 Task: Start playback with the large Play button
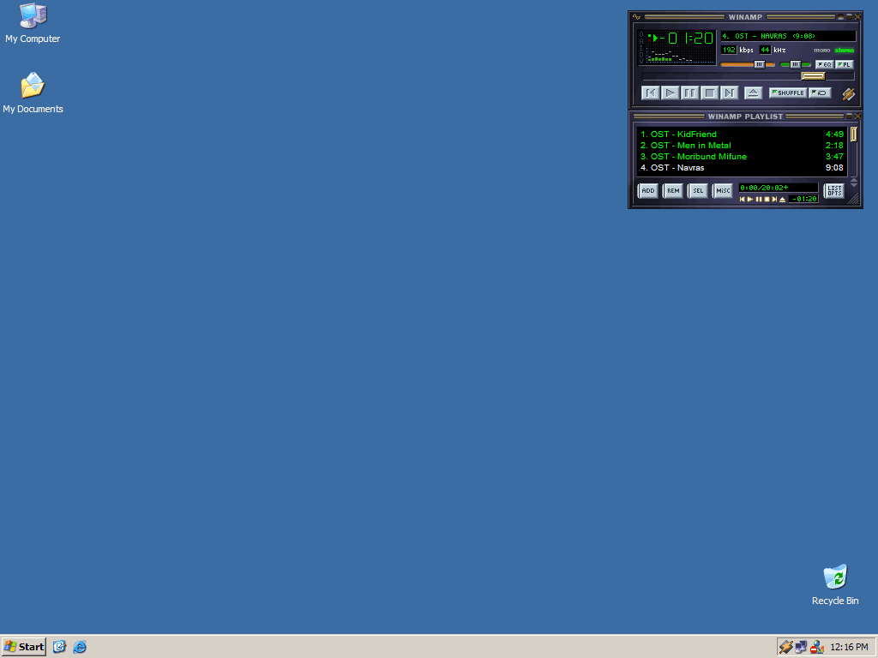click(671, 93)
